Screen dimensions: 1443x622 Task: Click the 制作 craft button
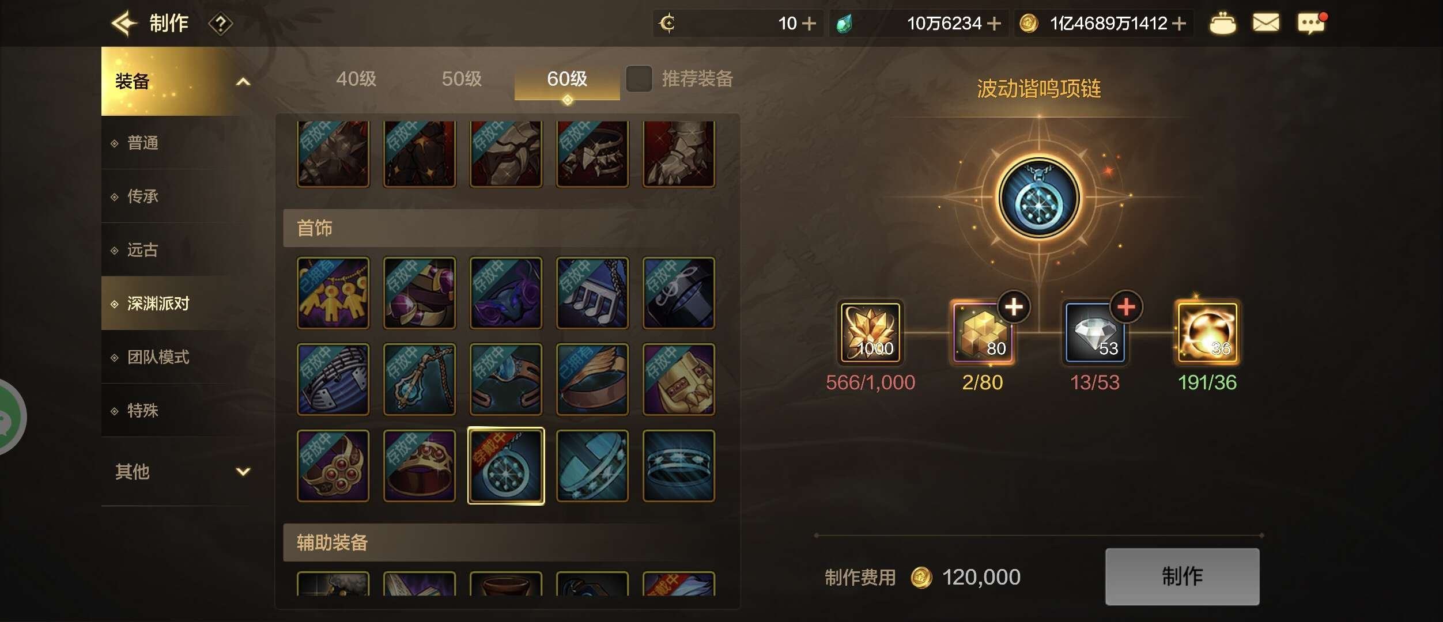click(1182, 577)
